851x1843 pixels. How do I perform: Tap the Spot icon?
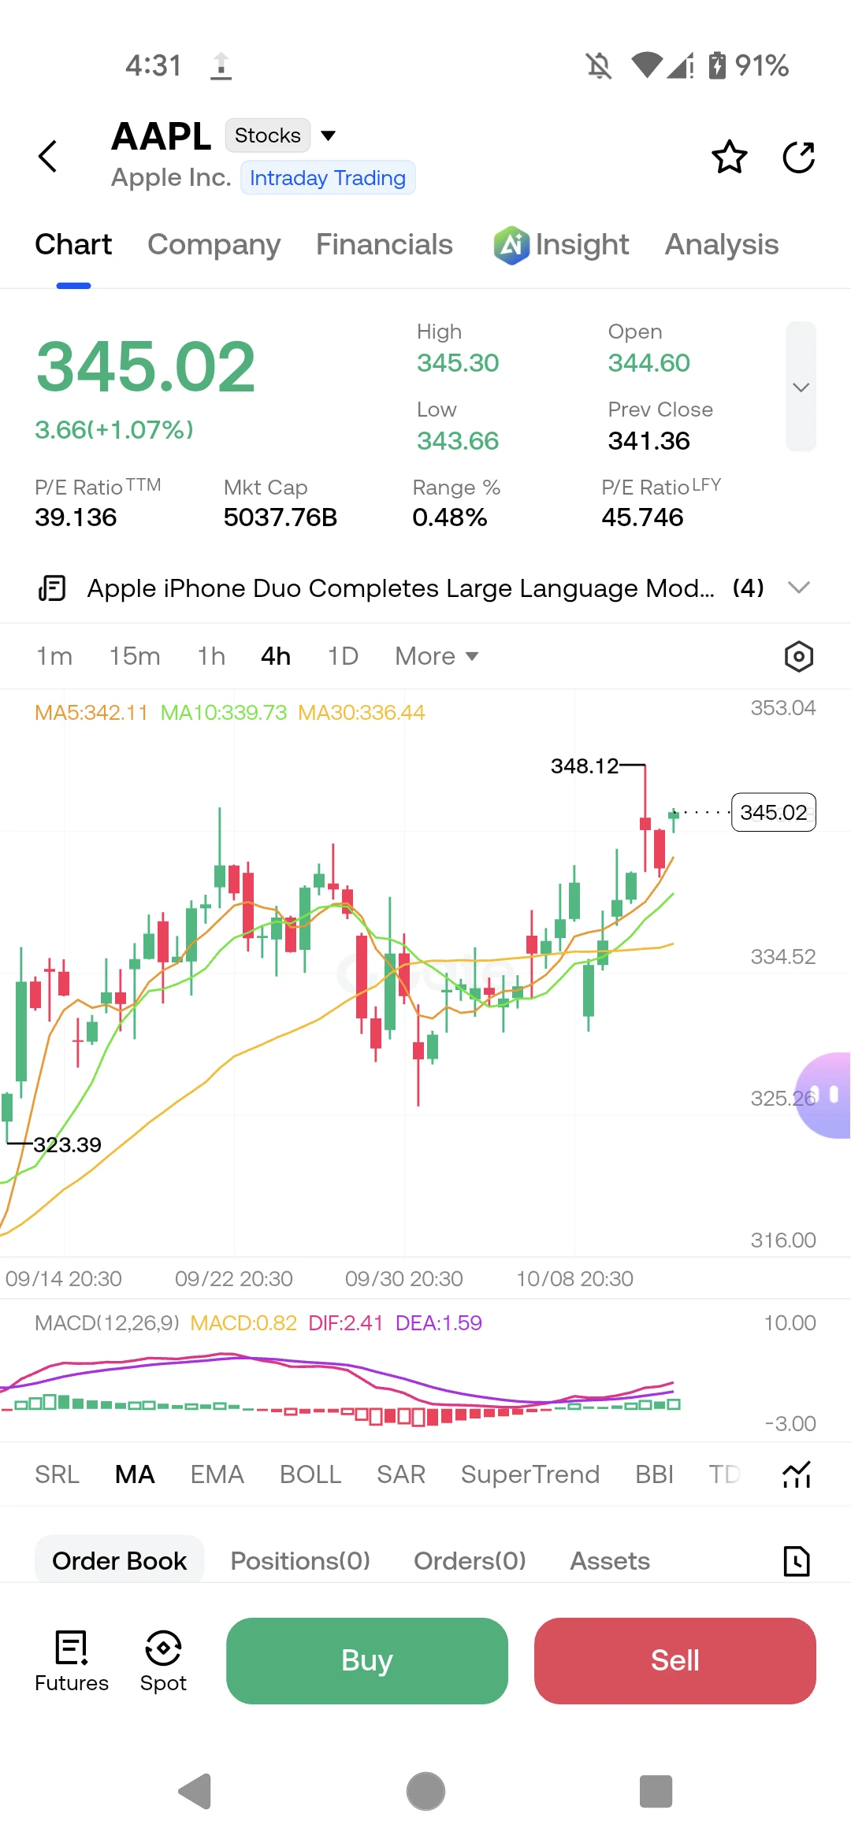click(163, 1660)
